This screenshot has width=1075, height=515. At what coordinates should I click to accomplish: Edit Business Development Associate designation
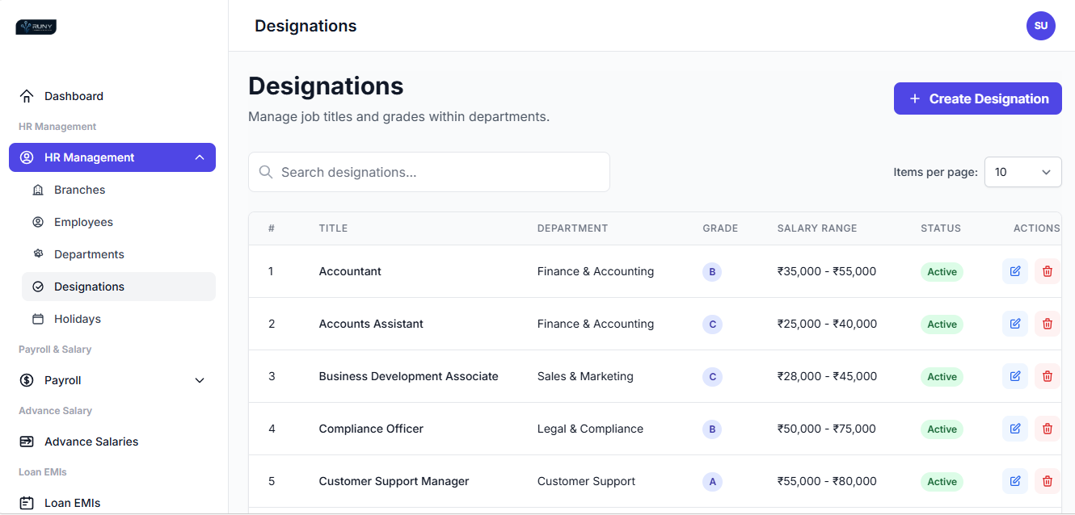coord(1015,376)
